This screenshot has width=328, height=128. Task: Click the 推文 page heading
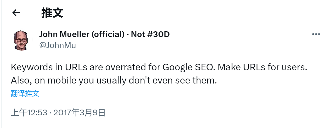coord(52,13)
